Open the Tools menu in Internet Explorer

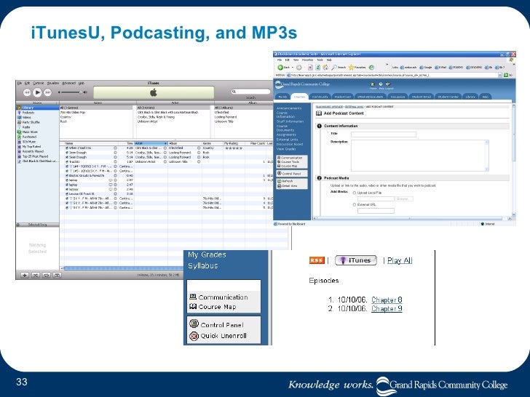click(x=320, y=60)
